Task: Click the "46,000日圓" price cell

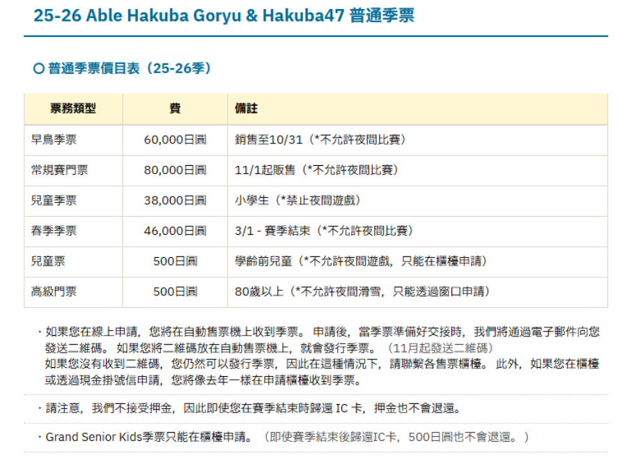Action: tap(175, 231)
